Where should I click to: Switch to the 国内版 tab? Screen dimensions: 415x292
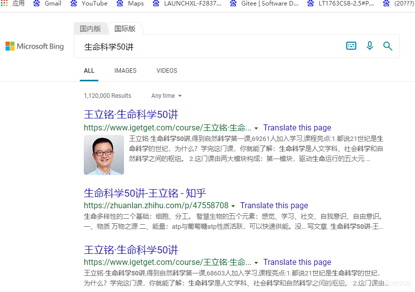click(90, 29)
